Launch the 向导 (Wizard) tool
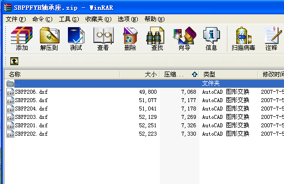This screenshot has height=184, width=284. [184, 38]
